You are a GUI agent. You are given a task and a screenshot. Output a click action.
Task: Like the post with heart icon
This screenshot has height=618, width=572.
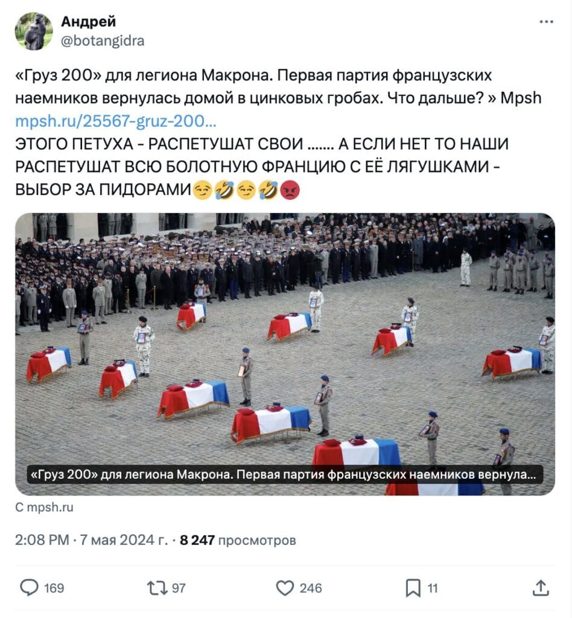tap(285, 588)
